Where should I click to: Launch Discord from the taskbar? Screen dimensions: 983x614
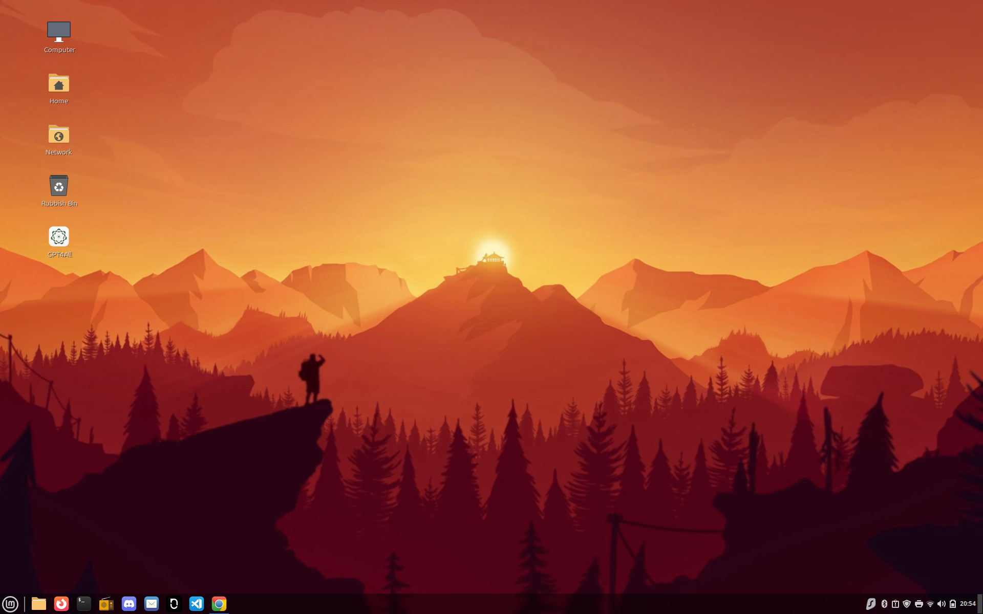[129, 603]
